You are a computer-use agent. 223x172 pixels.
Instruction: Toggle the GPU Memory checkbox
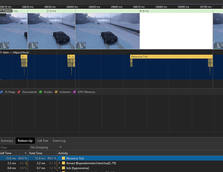pyautogui.click(x=74, y=92)
